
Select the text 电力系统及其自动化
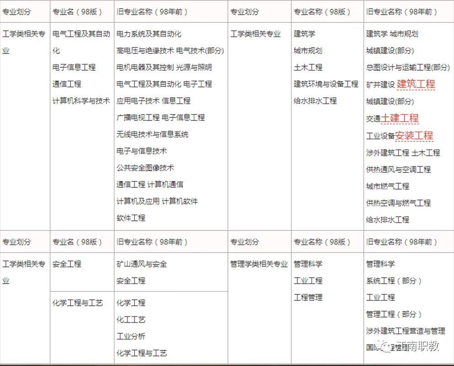149,34
